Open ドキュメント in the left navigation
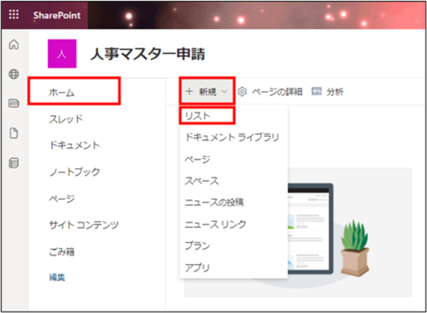Screen dimensions: 427x313 pos(75,145)
